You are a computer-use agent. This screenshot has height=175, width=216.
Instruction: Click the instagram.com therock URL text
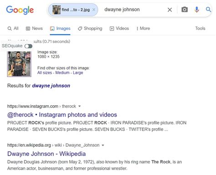tap(41, 106)
